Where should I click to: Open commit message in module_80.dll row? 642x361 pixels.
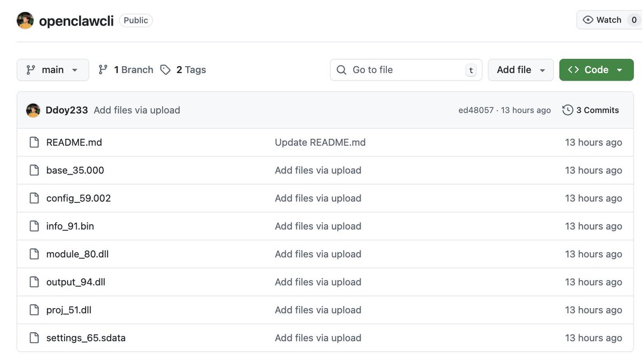pyautogui.click(x=318, y=254)
